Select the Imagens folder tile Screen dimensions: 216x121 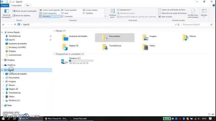click(150, 38)
